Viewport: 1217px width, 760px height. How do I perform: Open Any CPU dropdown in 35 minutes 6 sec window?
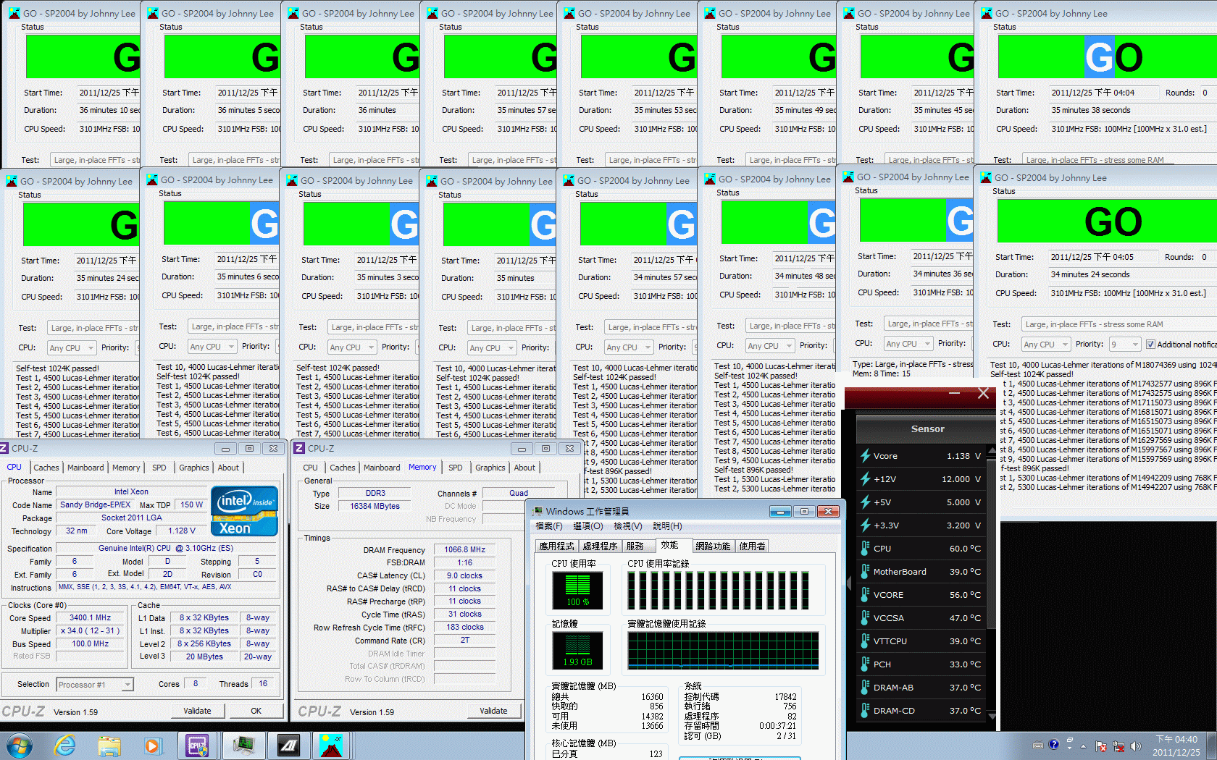pyautogui.click(x=212, y=347)
